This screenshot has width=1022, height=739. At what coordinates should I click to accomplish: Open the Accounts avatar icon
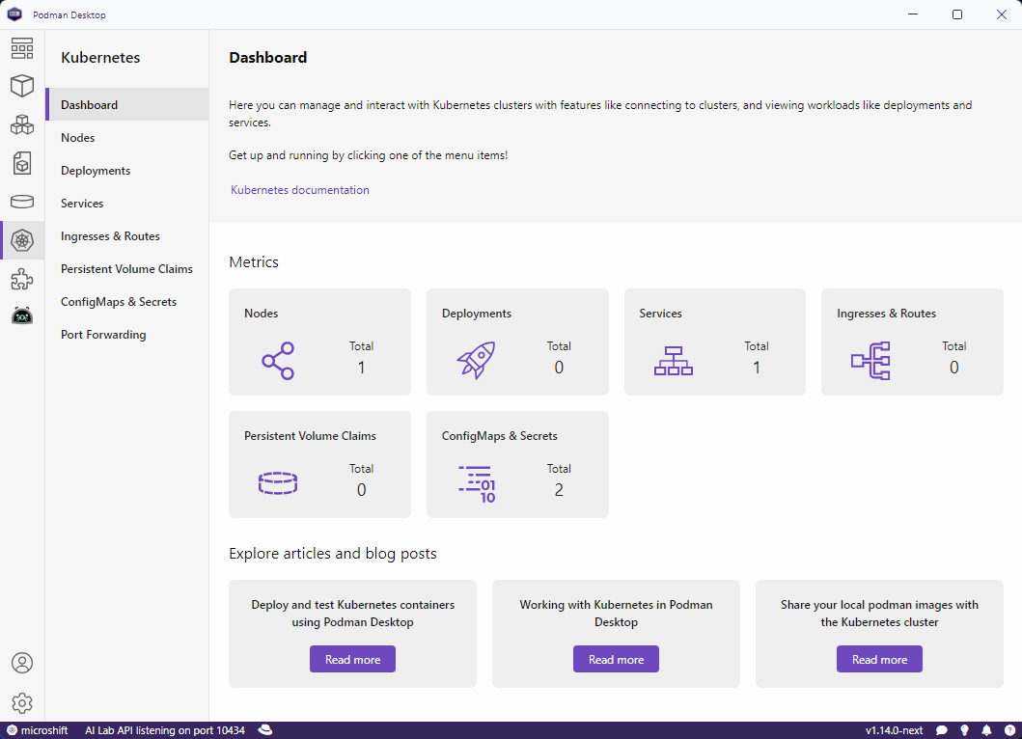click(x=21, y=663)
